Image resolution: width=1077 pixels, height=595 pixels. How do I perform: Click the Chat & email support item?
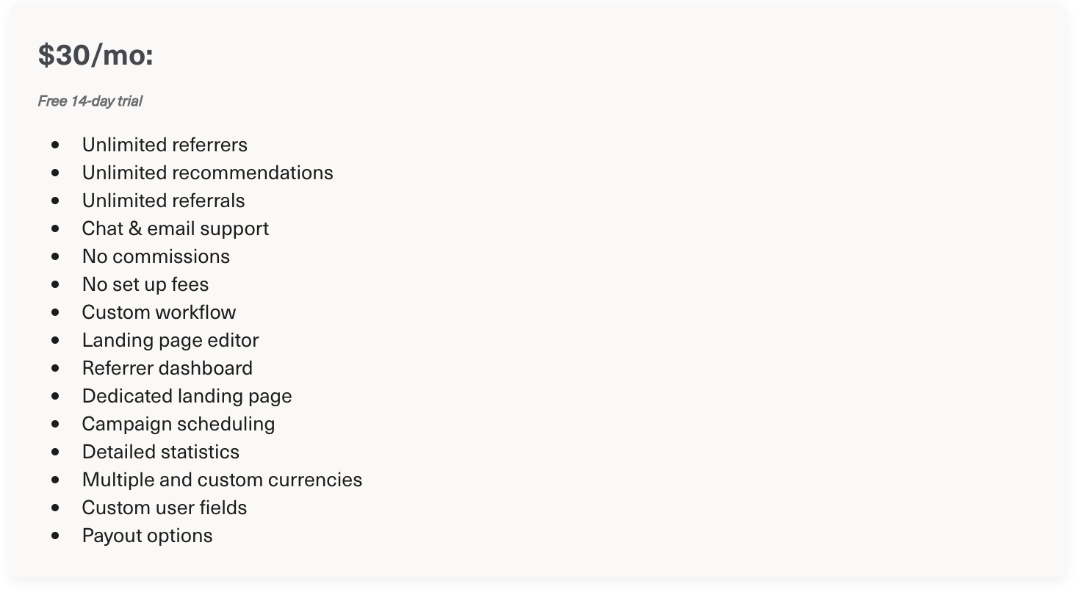[x=175, y=228]
